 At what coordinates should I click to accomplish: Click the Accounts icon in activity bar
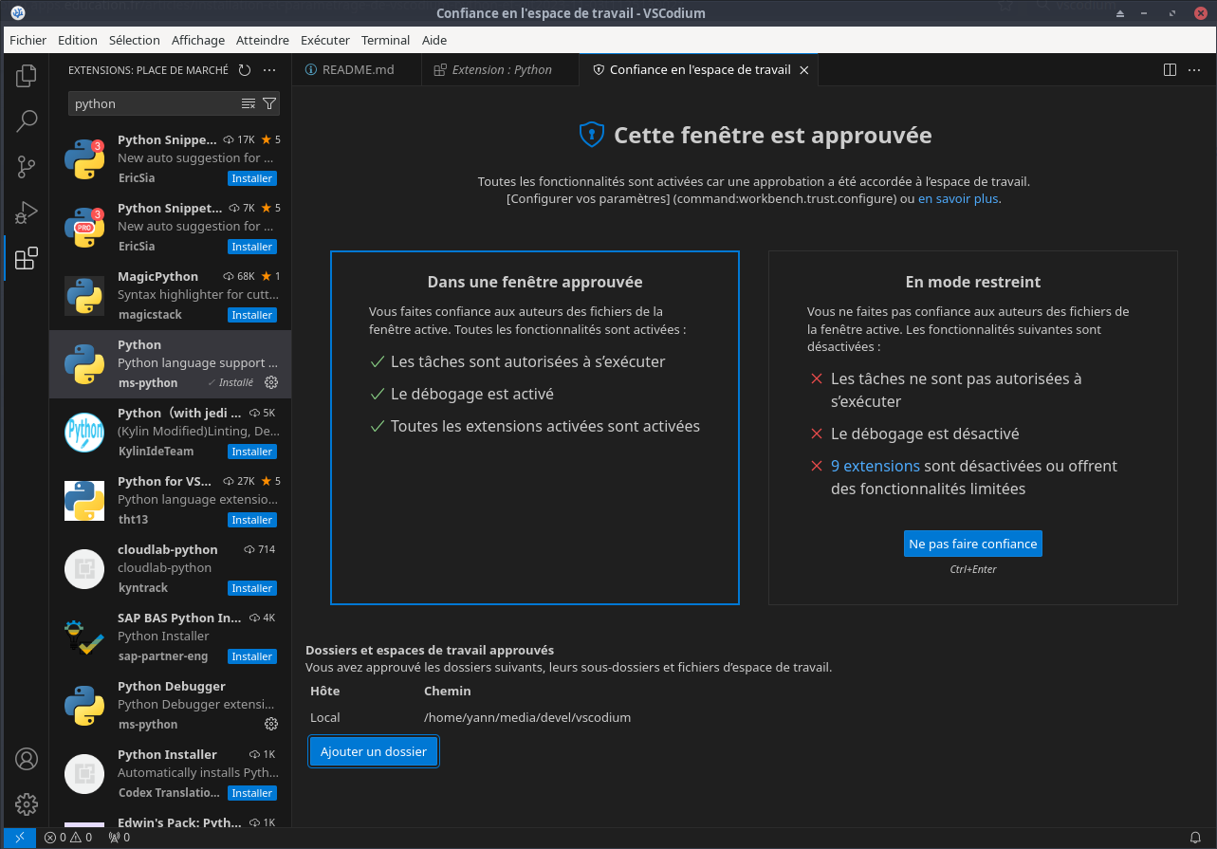(x=27, y=759)
